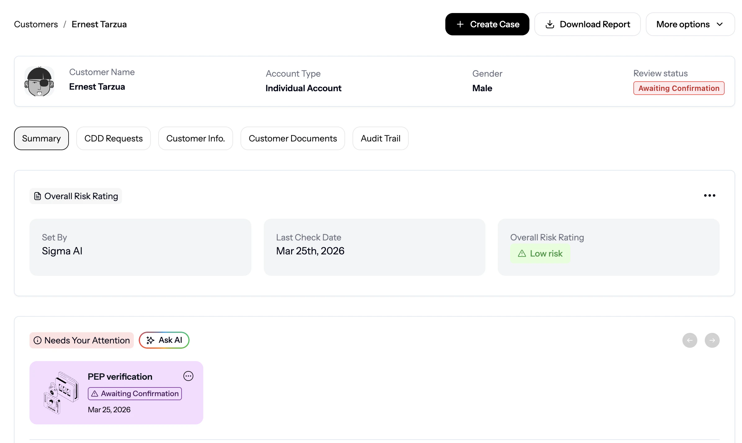Open the PEP verification card
The height and width of the screenshot is (443, 742).
(120, 377)
